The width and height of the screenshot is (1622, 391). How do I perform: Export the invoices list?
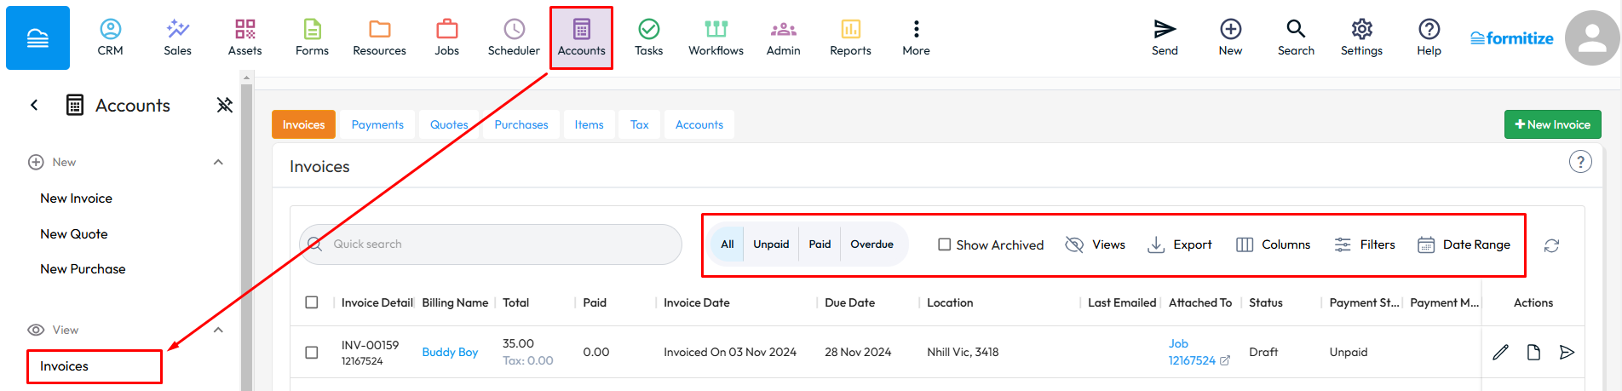point(1179,244)
